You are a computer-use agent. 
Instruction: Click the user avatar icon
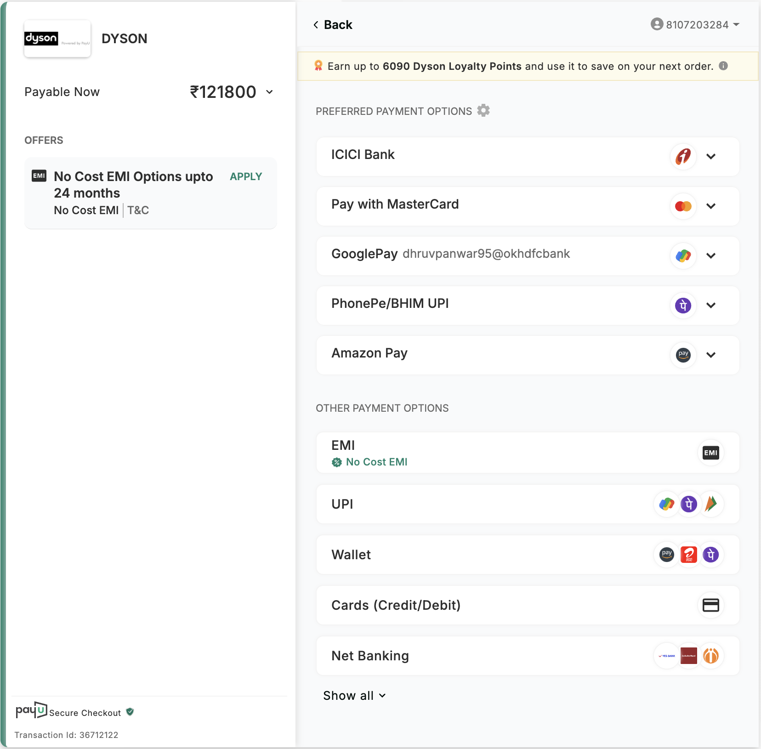[x=657, y=24]
